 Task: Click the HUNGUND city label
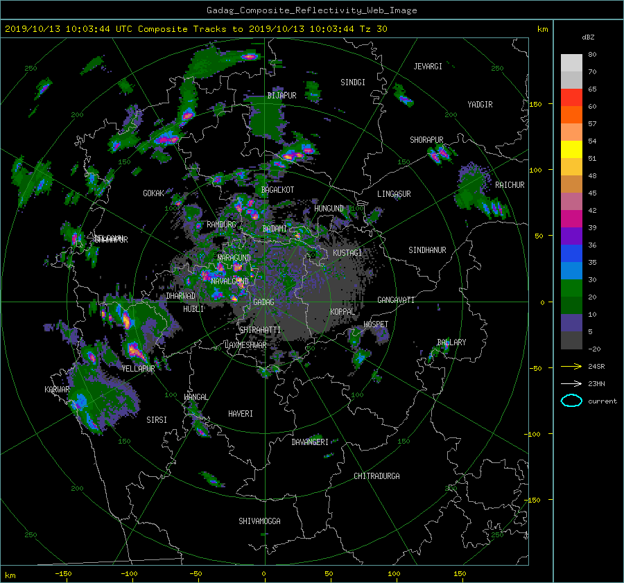(329, 209)
